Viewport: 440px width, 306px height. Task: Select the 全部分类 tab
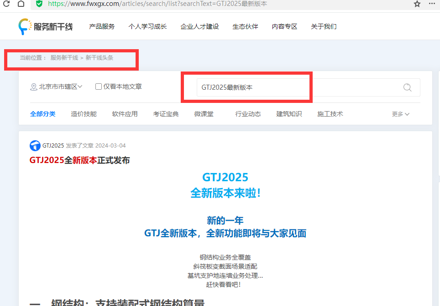click(42, 114)
